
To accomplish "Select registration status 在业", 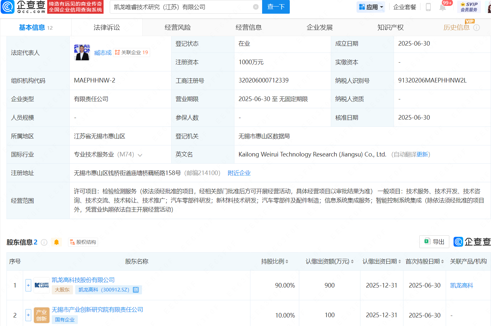I will [x=244, y=44].
